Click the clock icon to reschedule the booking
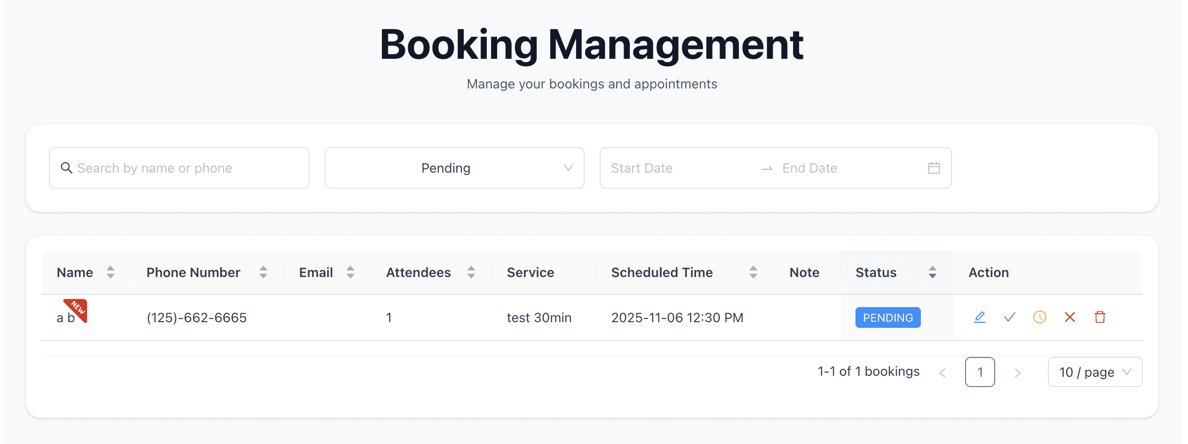1188x444 pixels. [1039, 317]
